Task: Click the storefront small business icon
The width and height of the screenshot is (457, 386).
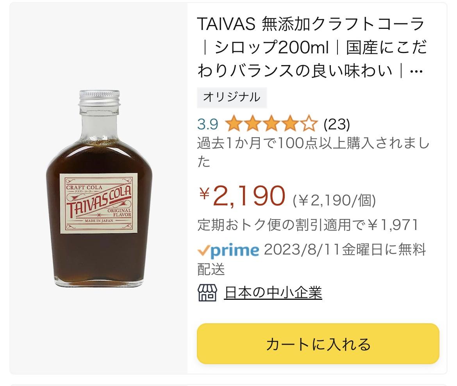Action: tap(207, 293)
